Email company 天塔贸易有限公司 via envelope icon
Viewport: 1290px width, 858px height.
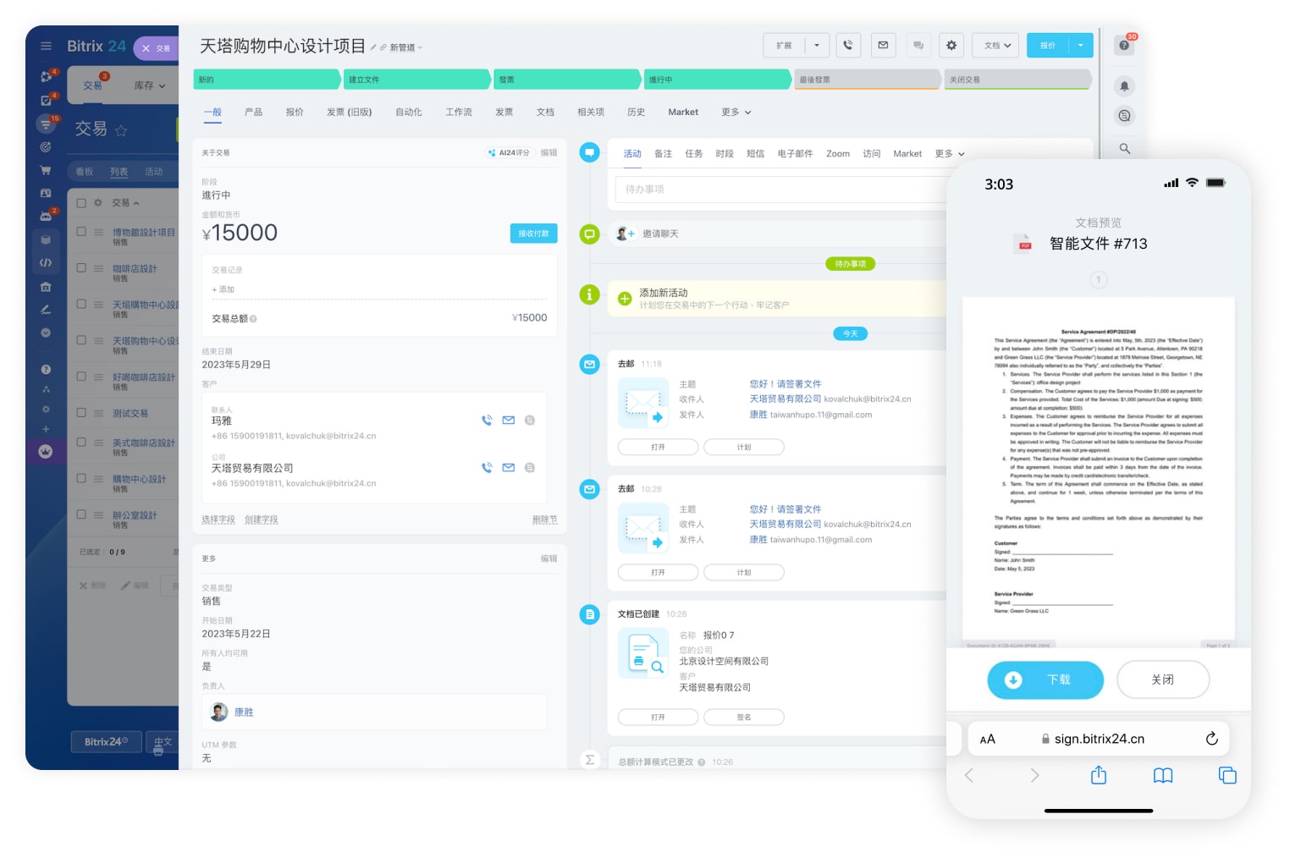click(x=508, y=467)
